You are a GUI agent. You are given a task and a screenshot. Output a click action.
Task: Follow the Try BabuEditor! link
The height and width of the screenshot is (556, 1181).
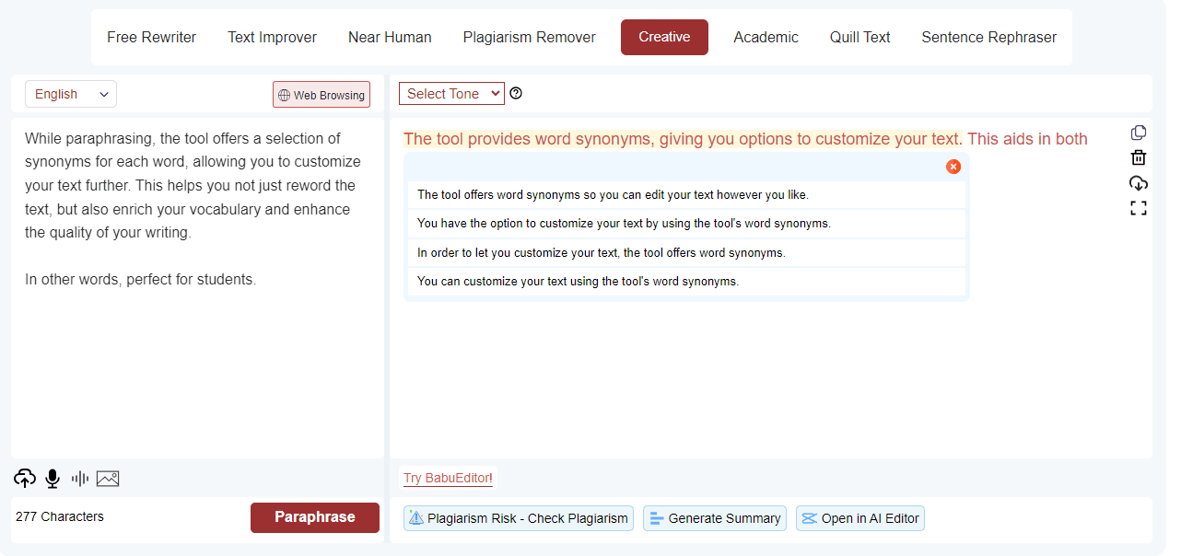tap(448, 478)
